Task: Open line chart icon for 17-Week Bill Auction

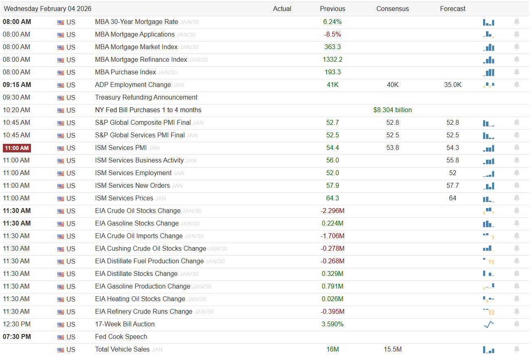Action: 488,324
